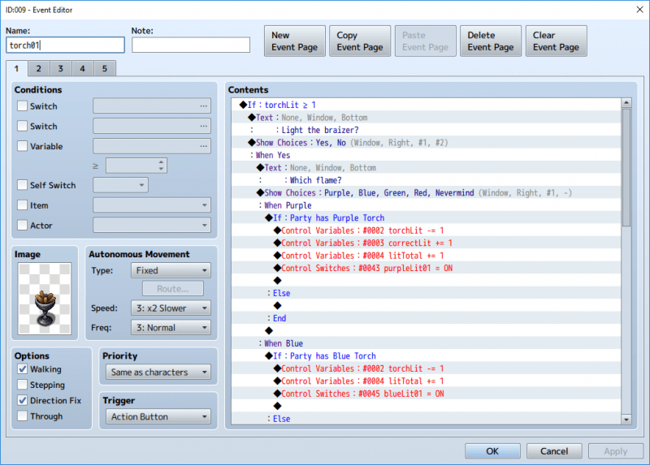Enable the first Switch condition checkbox
Image resolution: width=650 pixels, height=465 pixels.
(23, 106)
